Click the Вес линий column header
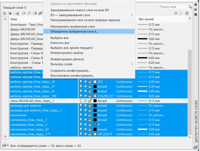 [x=146, y=19]
